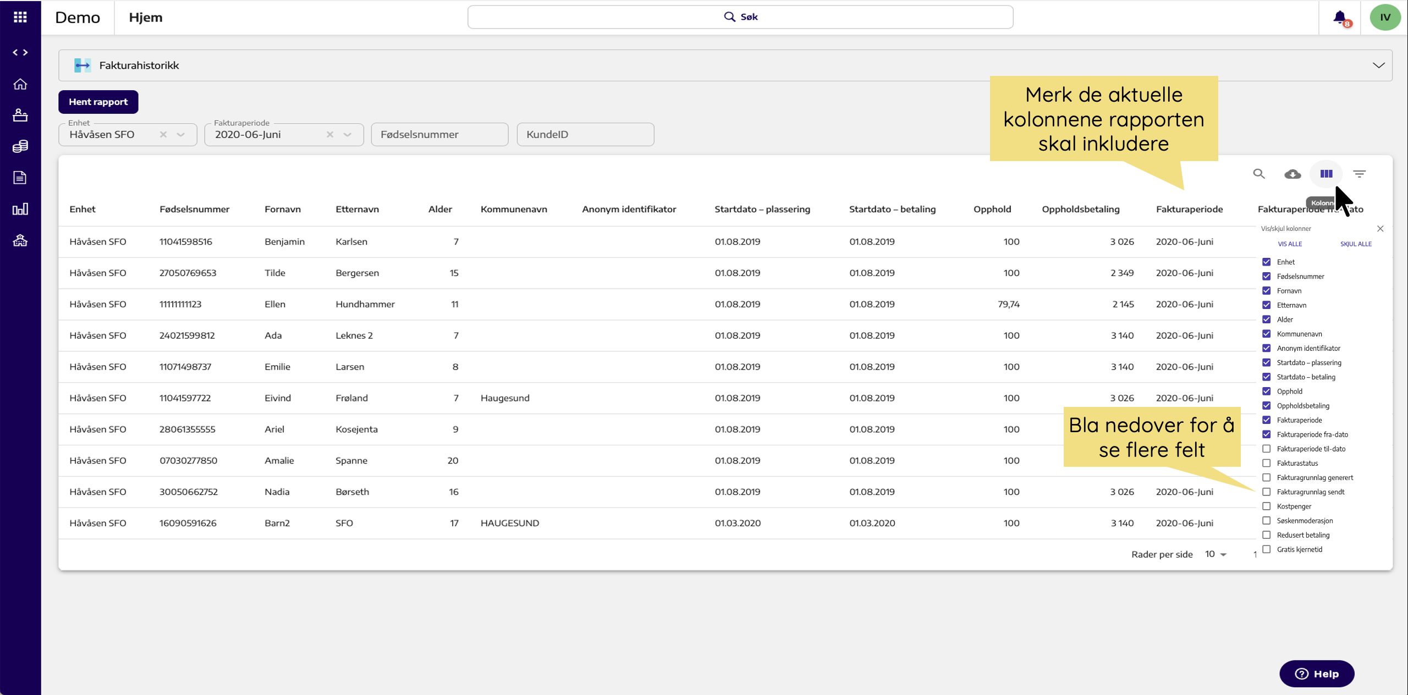Screen dimensions: 1408x695
Task: Check Fakturagrunnlag generert checkbox
Action: (1266, 477)
